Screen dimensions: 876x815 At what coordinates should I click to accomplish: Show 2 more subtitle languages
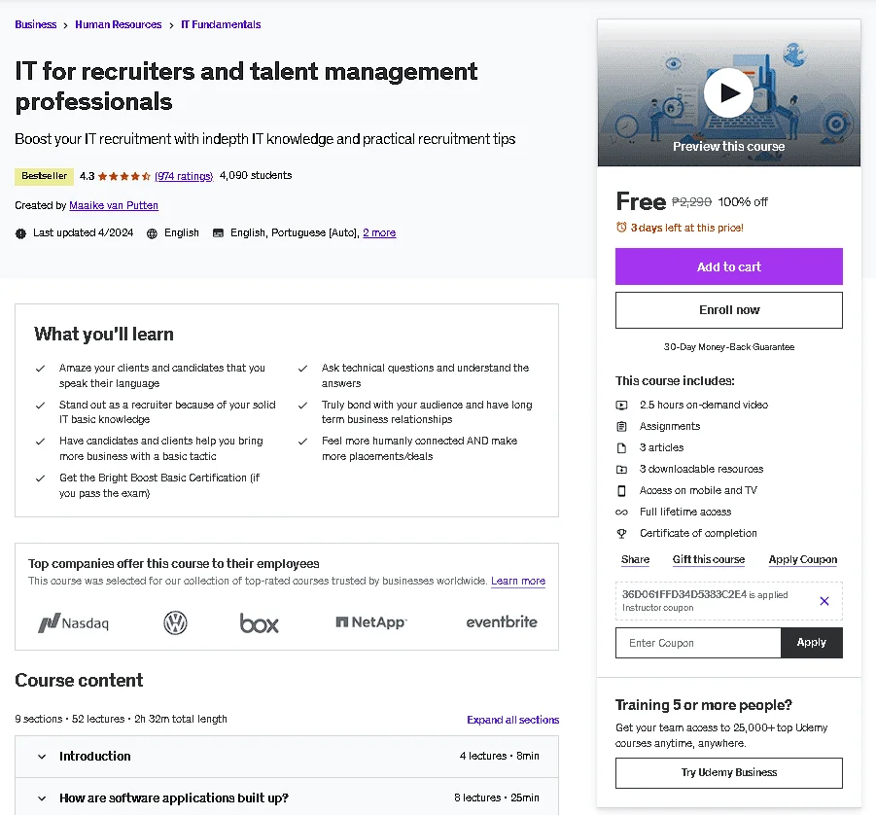(379, 232)
